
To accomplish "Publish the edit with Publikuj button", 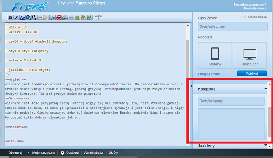I will click(x=252, y=73).
